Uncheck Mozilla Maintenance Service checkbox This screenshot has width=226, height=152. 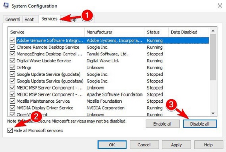(x=13, y=101)
